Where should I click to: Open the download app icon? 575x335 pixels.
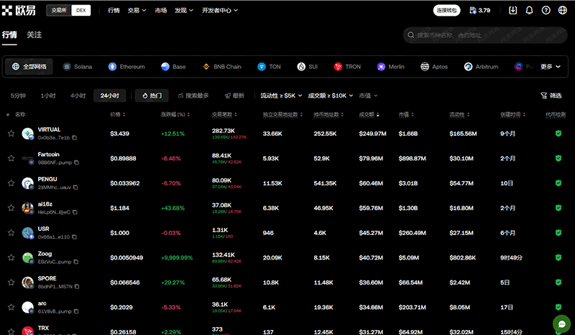tap(512, 10)
